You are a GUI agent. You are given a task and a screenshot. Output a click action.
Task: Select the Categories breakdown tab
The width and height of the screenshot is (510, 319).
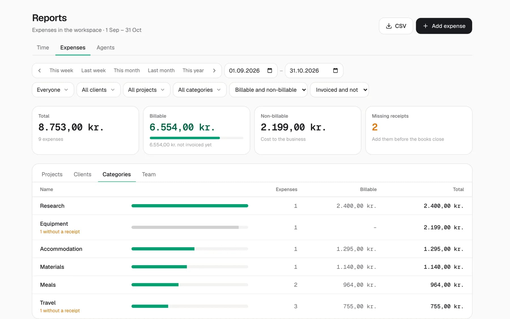click(x=117, y=174)
